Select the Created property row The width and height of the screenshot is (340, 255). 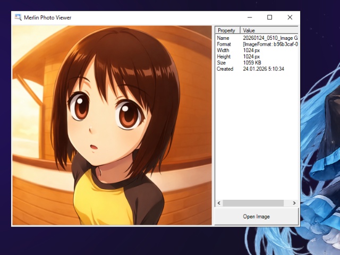(225, 69)
